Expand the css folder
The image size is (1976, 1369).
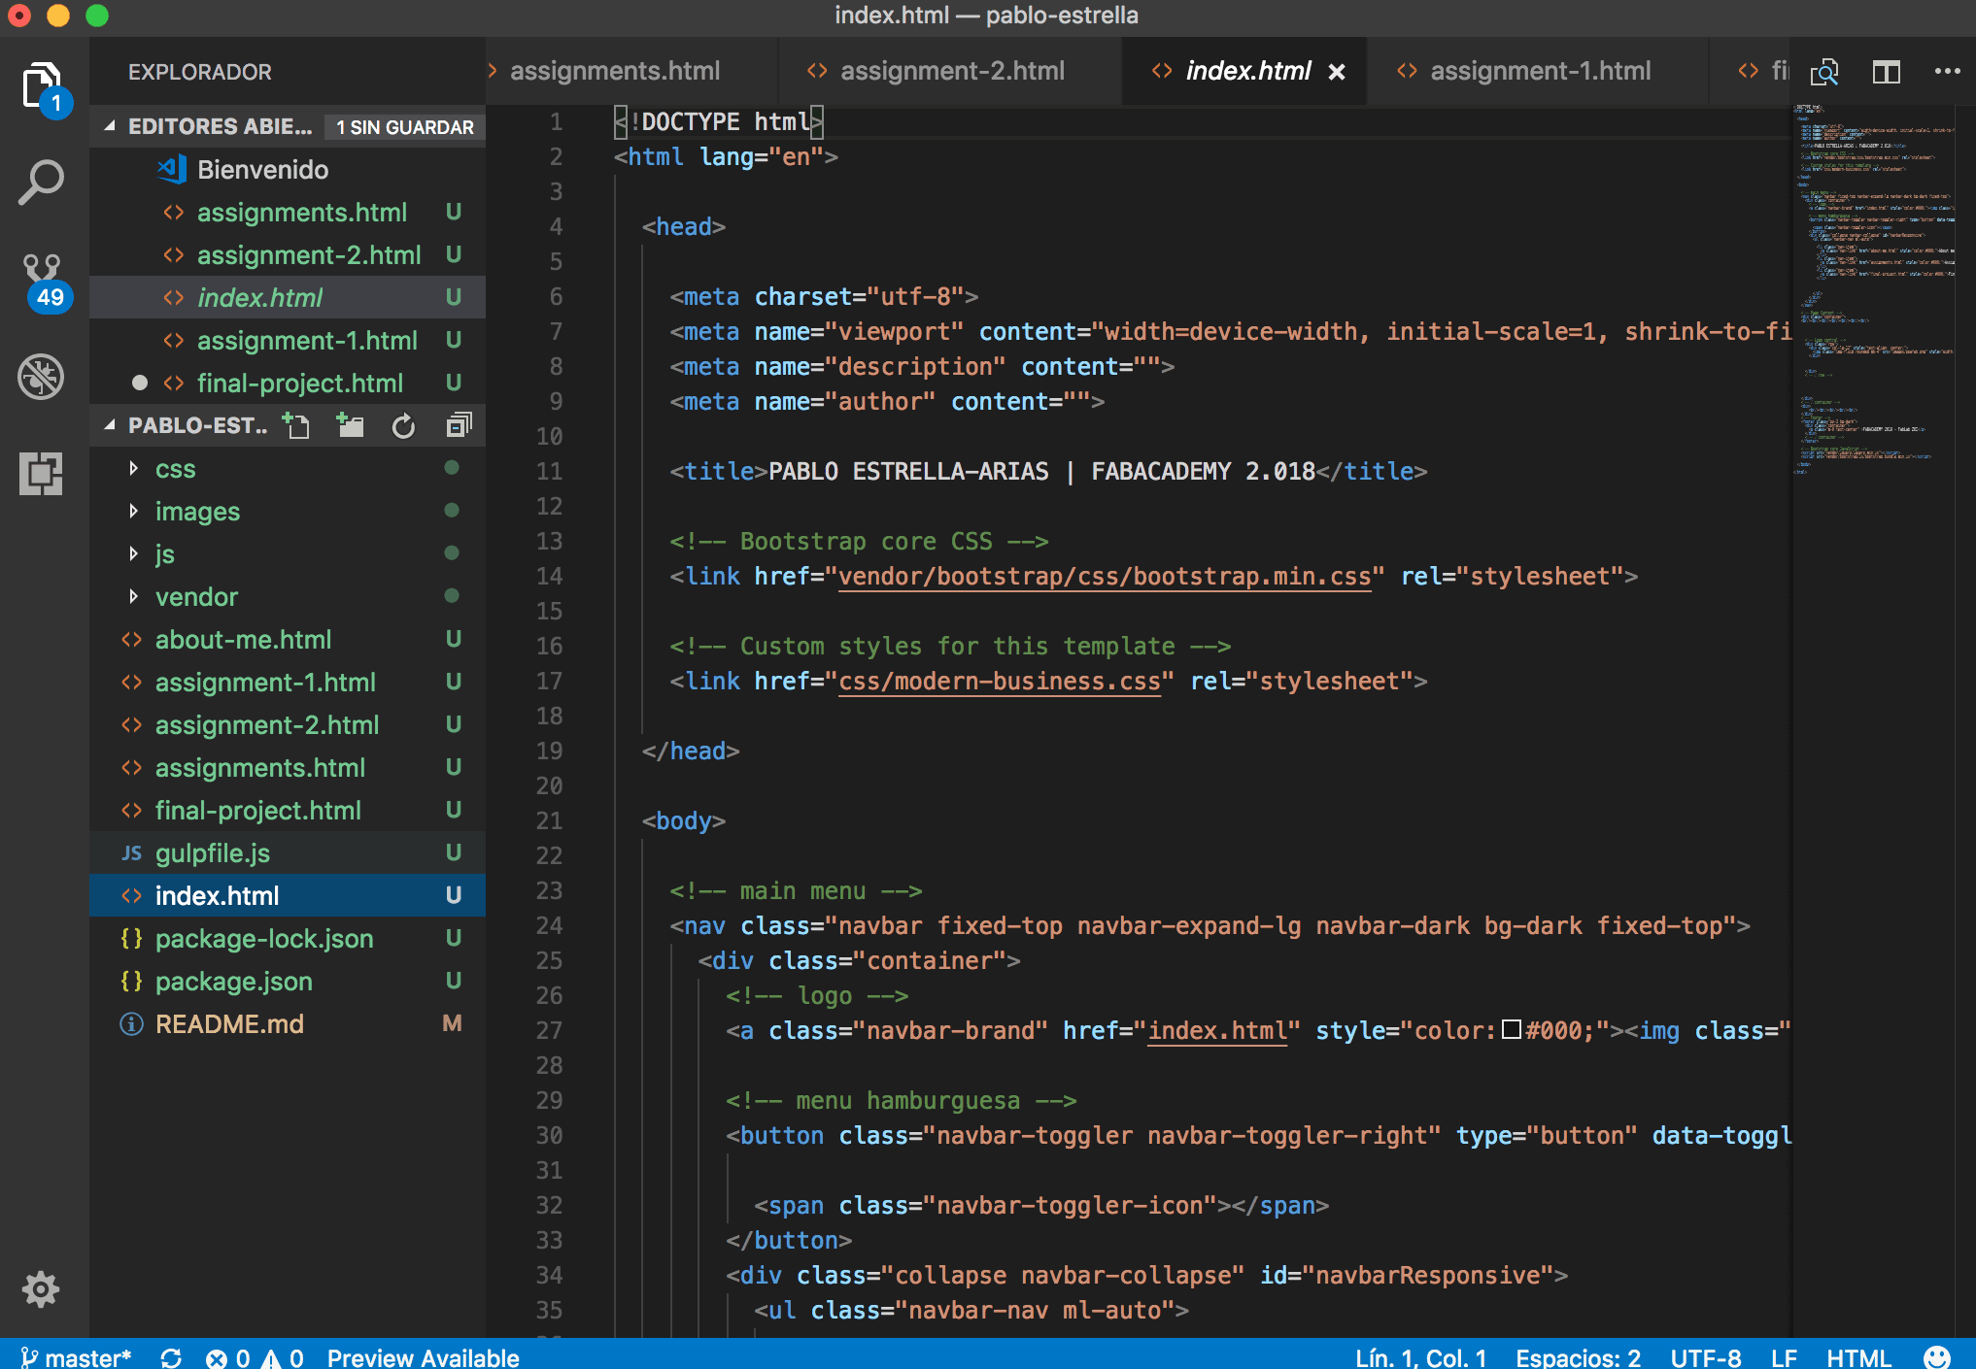288,468
